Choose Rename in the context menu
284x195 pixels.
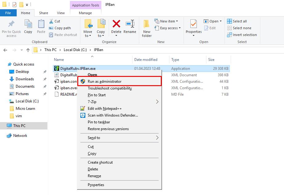coord(119,176)
